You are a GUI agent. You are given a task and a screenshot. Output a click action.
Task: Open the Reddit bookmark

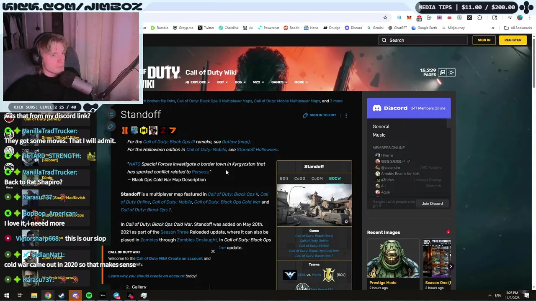pos(291,28)
